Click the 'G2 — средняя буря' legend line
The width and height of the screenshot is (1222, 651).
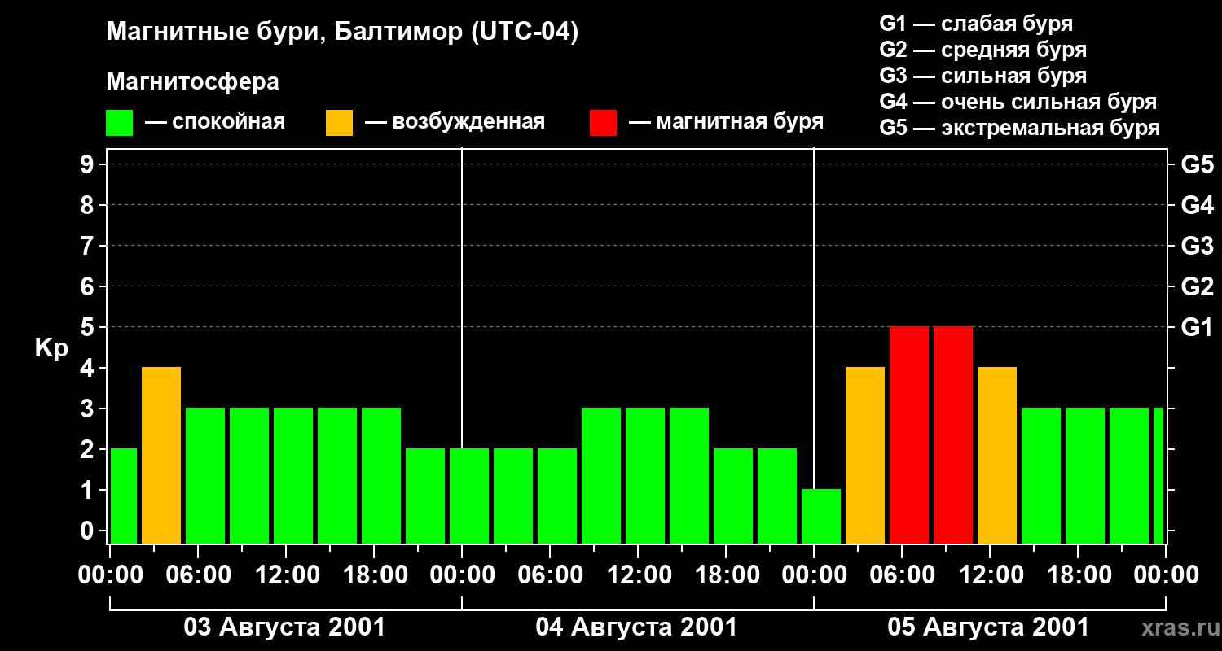pos(983,50)
